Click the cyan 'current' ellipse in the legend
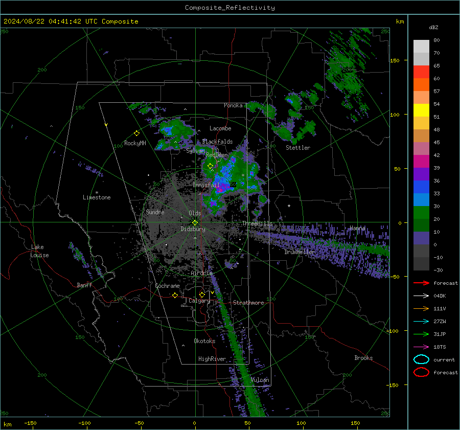 [x=421, y=359]
